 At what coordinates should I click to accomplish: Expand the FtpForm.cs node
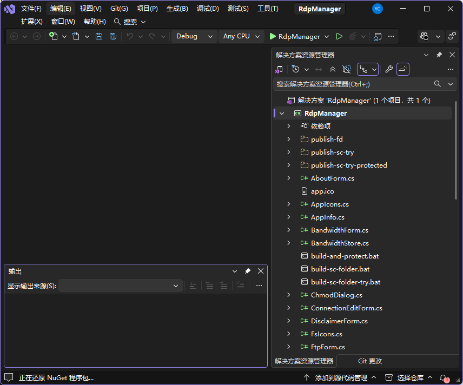289,347
